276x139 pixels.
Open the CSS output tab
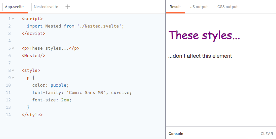[x=227, y=7]
